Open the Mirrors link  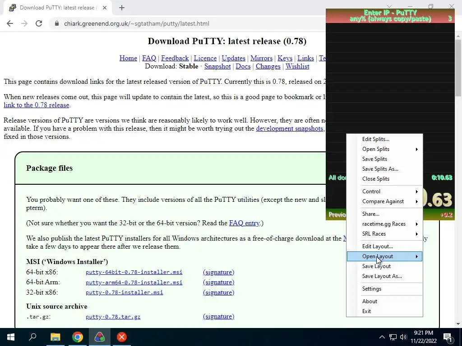click(x=261, y=58)
